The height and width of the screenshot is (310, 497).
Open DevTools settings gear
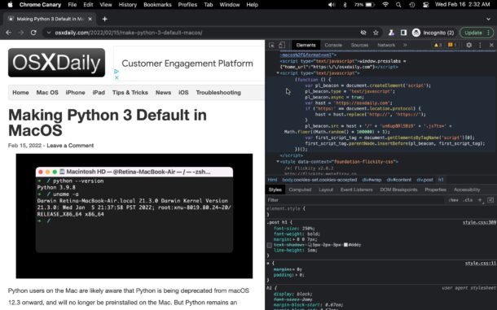click(x=468, y=46)
